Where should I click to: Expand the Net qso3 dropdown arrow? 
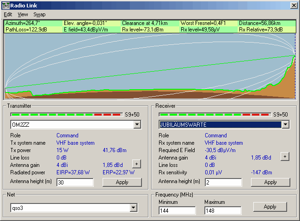point(133,208)
